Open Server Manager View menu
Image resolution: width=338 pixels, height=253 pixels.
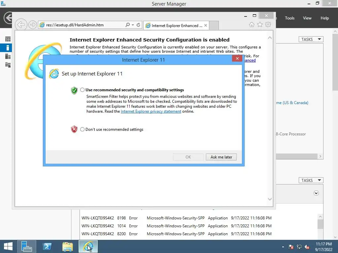pyautogui.click(x=307, y=18)
